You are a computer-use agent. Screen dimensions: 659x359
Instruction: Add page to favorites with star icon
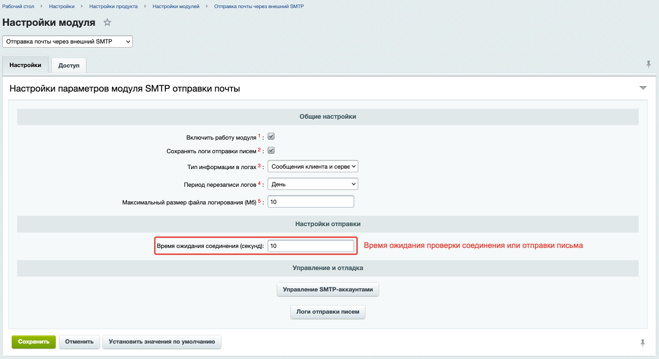[107, 23]
